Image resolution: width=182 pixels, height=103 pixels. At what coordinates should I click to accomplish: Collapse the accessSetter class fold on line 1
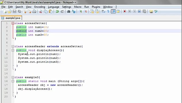click(x=13, y=23)
